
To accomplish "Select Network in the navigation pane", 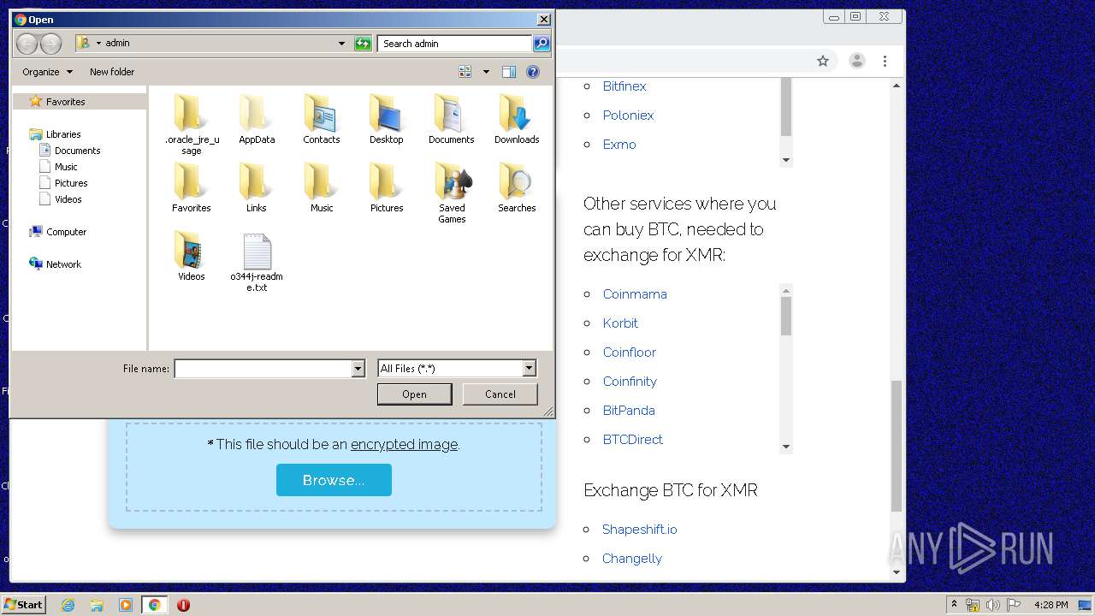I will (63, 264).
